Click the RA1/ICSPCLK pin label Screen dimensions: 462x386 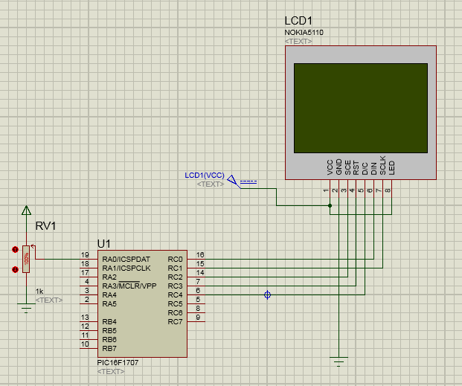[126, 268]
